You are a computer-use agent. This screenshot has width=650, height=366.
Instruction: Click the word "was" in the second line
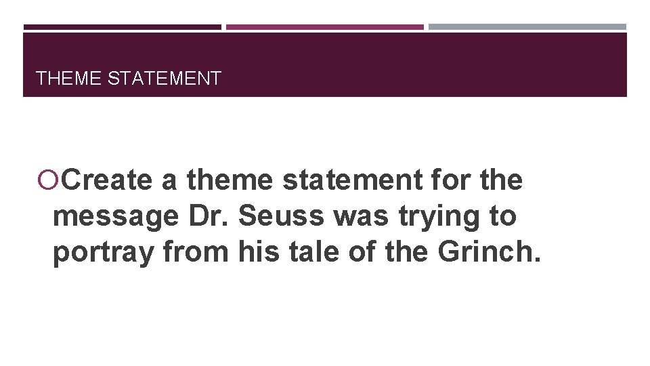click(351, 217)
